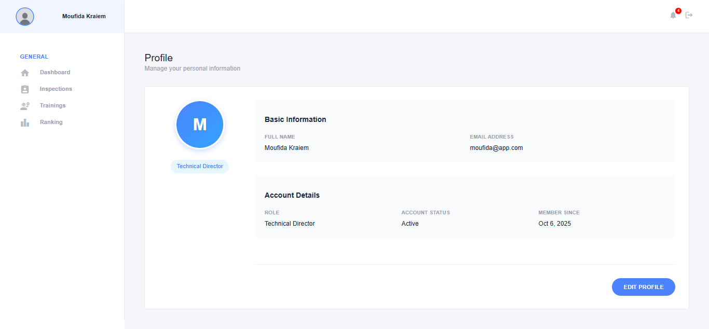Open the Dashboard menu item
This screenshot has height=329, width=709.
pyautogui.click(x=55, y=73)
